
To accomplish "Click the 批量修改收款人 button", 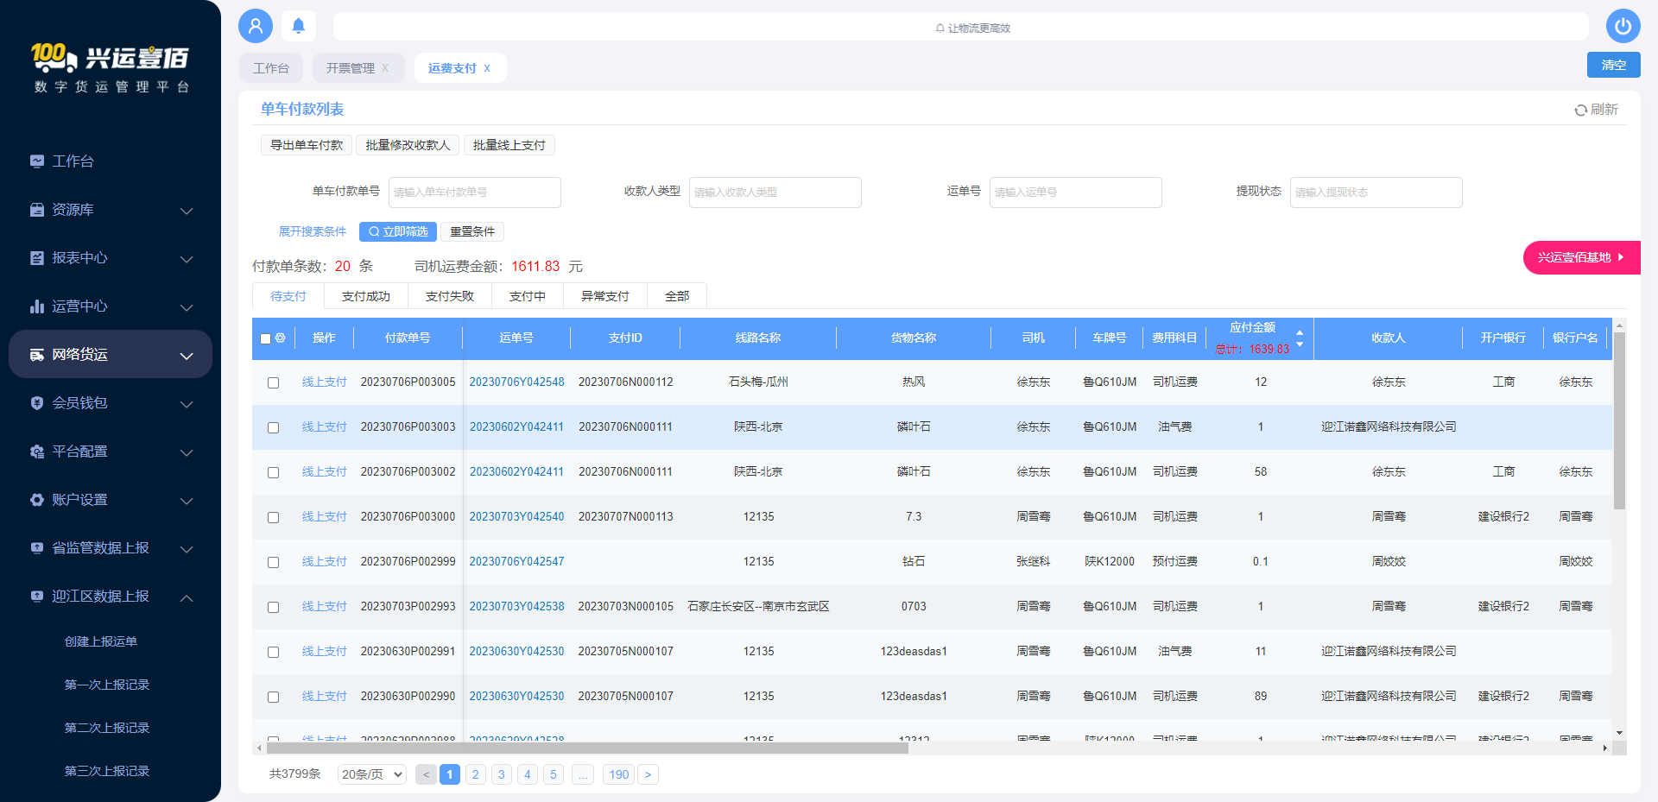I will click(408, 145).
